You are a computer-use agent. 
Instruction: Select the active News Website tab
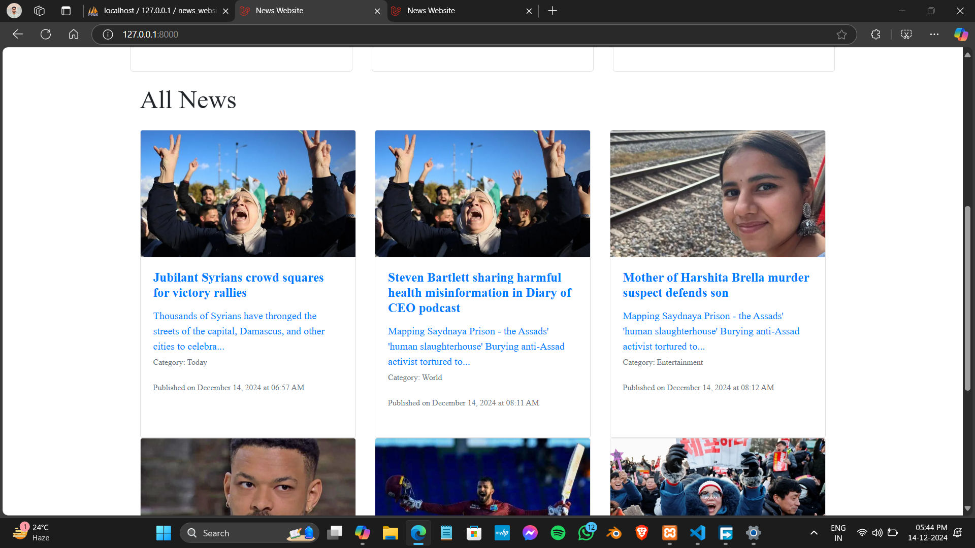(311, 11)
